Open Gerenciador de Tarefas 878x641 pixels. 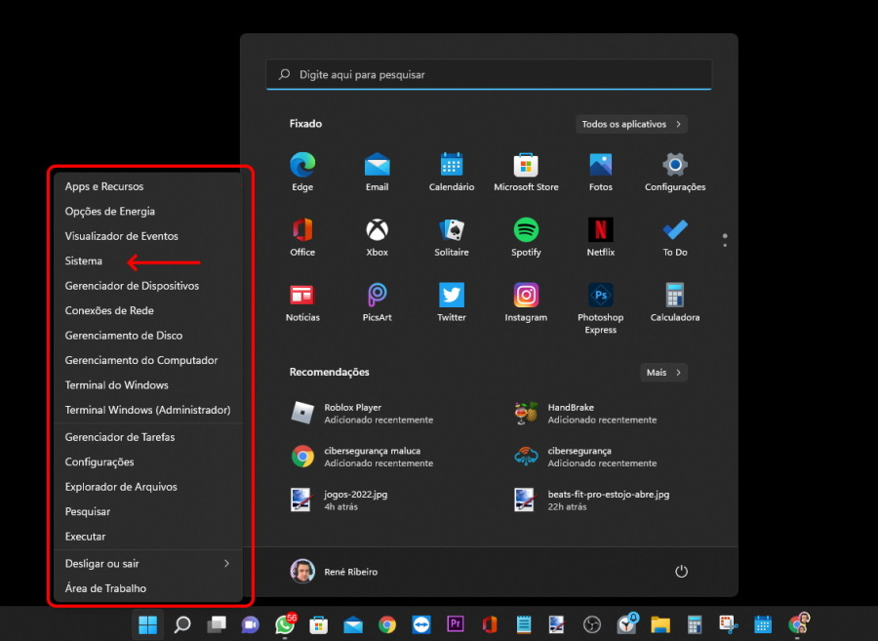point(148,437)
